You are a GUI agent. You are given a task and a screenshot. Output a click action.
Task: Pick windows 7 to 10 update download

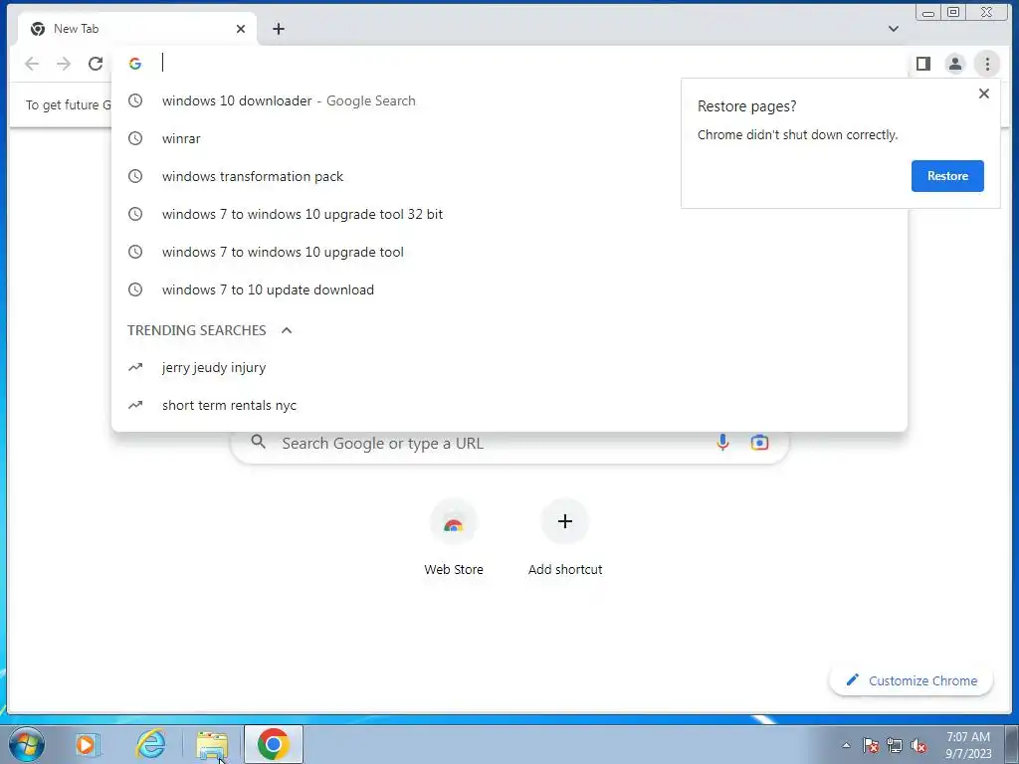pyautogui.click(x=509, y=289)
